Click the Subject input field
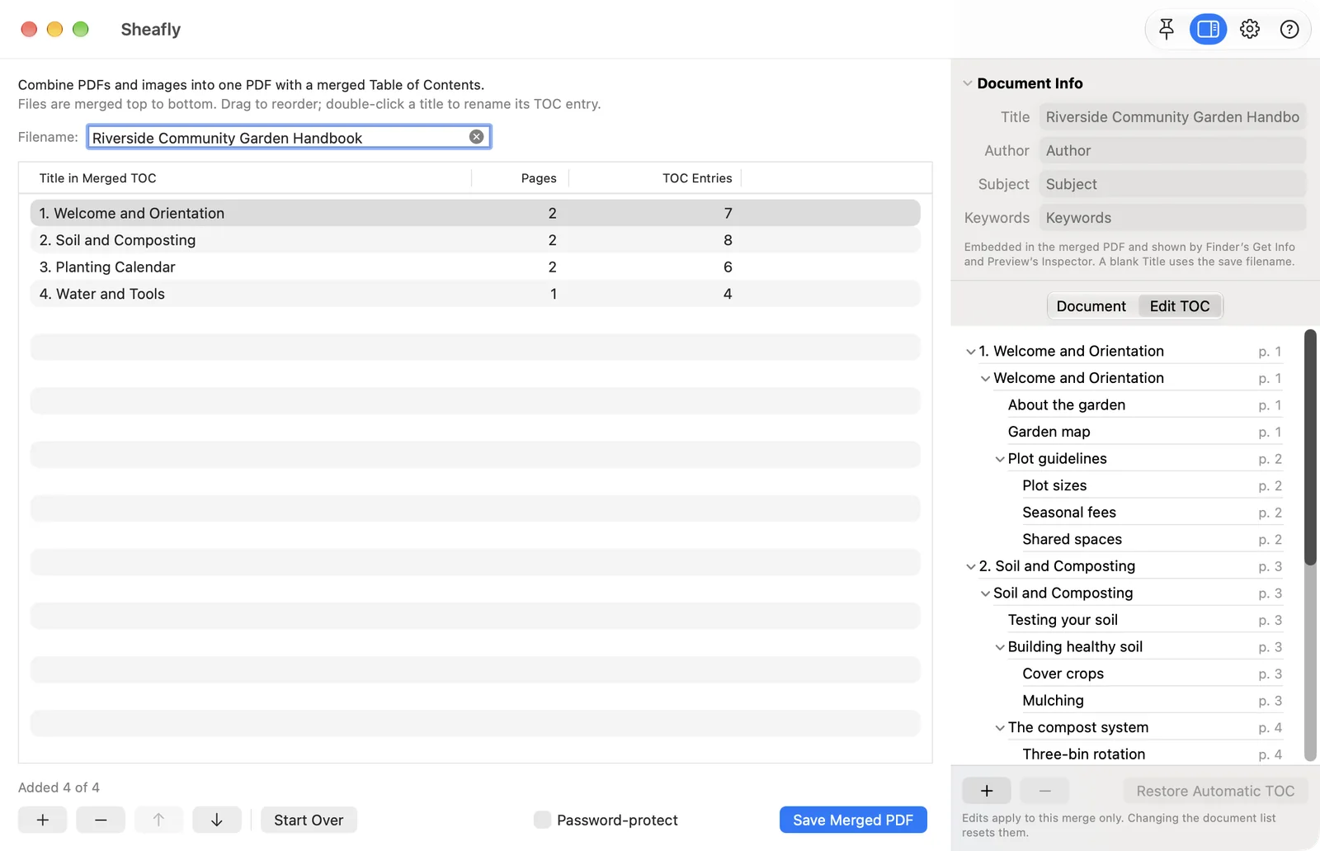The width and height of the screenshot is (1320, 851). [x=1172, y=184]
